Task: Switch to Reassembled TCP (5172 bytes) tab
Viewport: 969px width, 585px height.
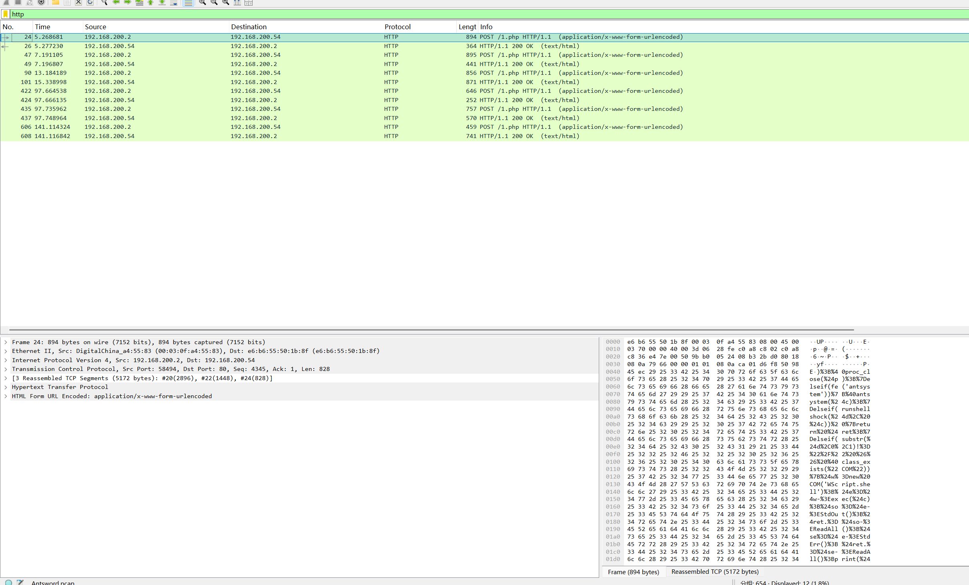Action: [714, 572]
